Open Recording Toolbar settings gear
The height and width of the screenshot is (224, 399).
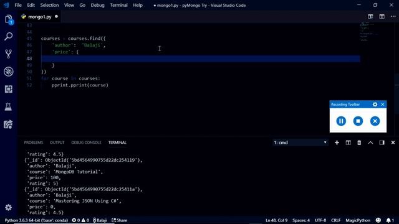(x=375, y=105)
